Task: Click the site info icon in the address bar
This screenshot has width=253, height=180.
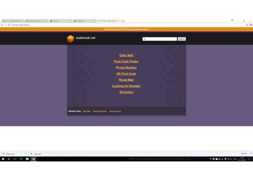Action: tap(13, 25)
